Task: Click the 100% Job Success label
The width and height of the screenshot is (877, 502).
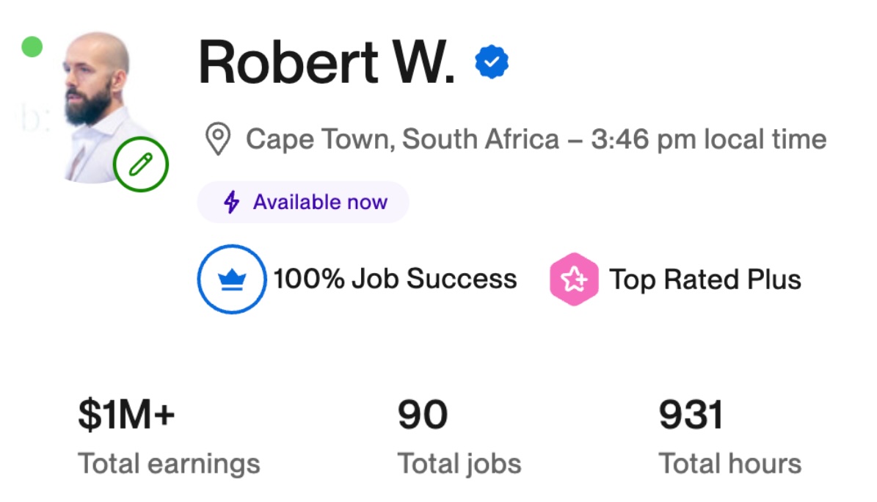Action: point(395,280)
